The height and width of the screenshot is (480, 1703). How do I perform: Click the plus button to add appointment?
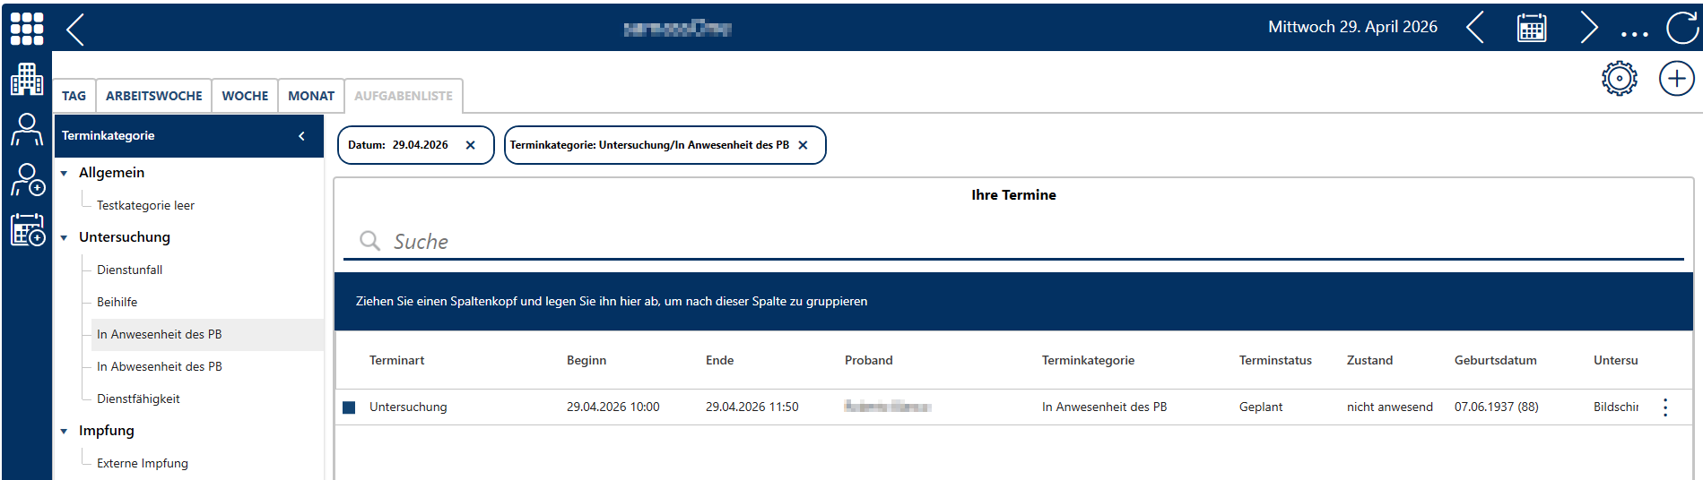click(x=1677, y=79)
